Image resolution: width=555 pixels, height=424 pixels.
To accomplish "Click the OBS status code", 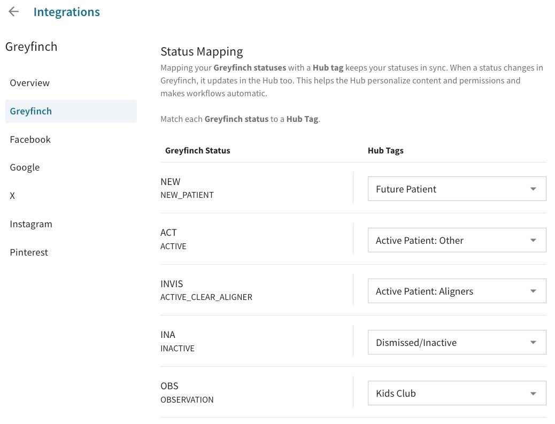I will coord(169,386).
